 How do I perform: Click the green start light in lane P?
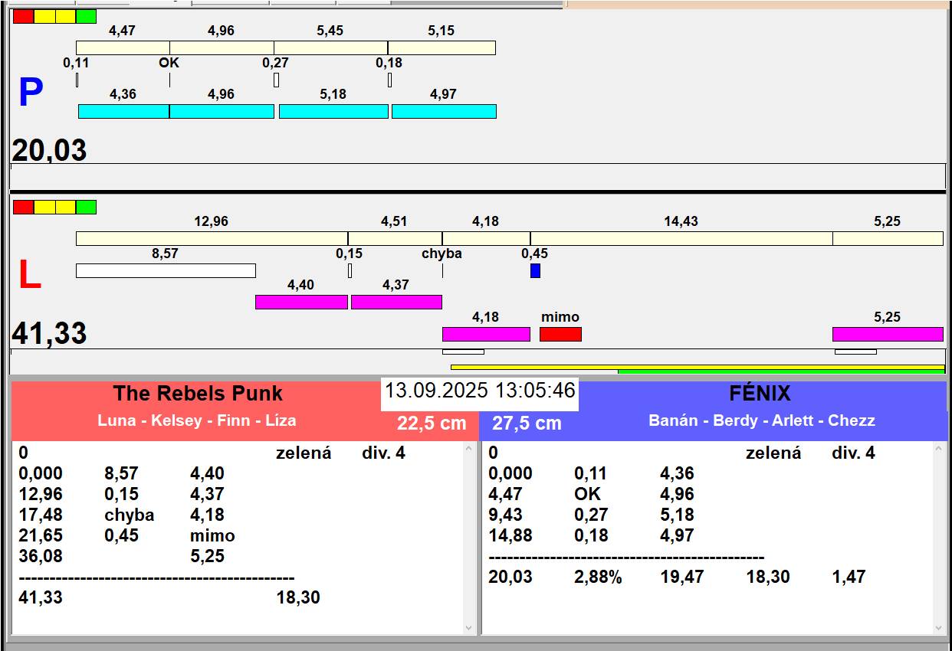click(87, 16)
